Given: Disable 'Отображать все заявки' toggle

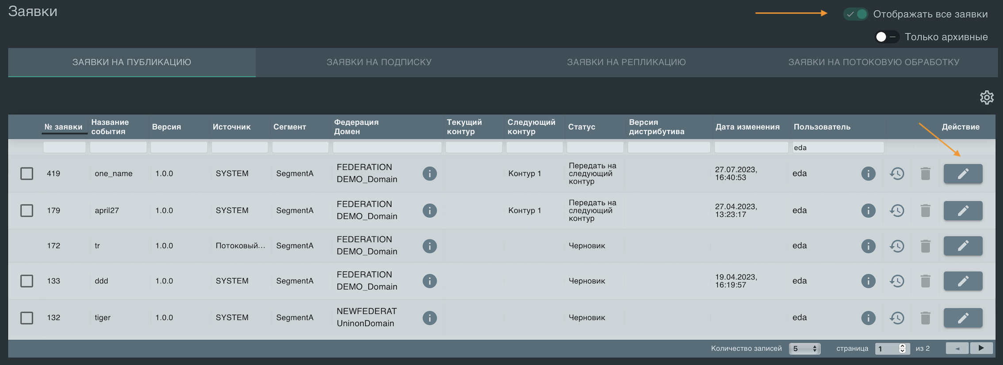Looking at the screenshot, I should (856, 14).
